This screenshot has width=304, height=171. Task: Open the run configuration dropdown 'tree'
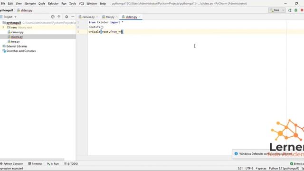(277, 10)
